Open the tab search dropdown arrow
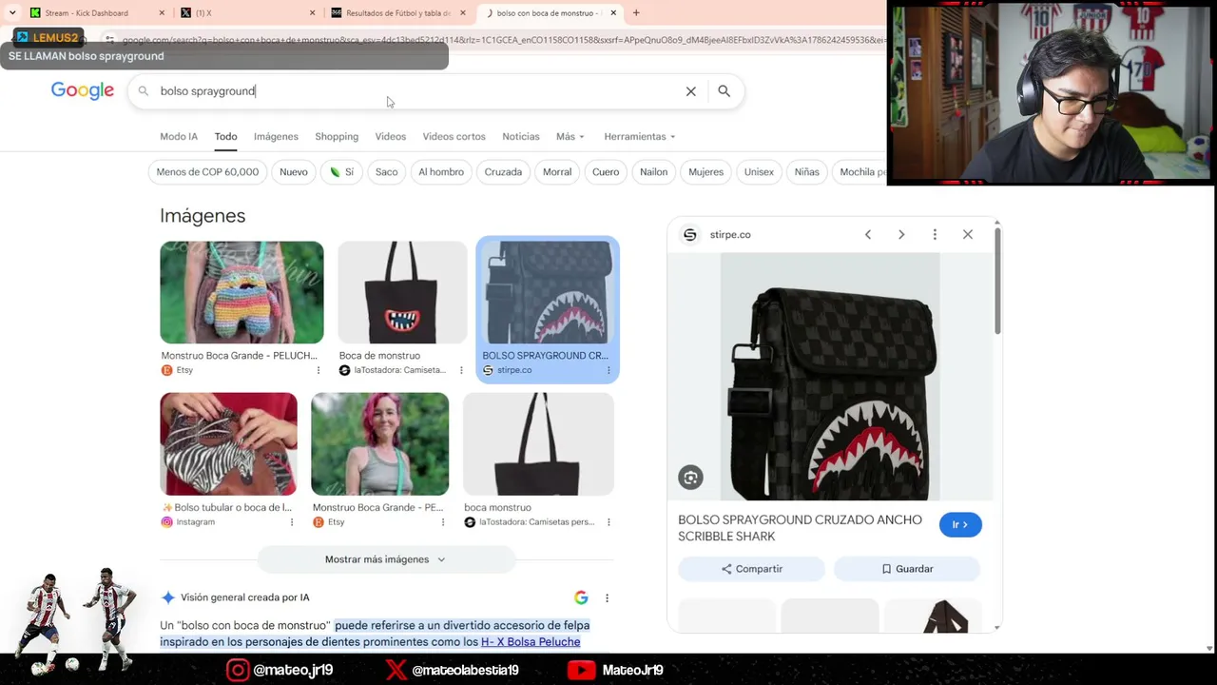 tap(11, 13)
